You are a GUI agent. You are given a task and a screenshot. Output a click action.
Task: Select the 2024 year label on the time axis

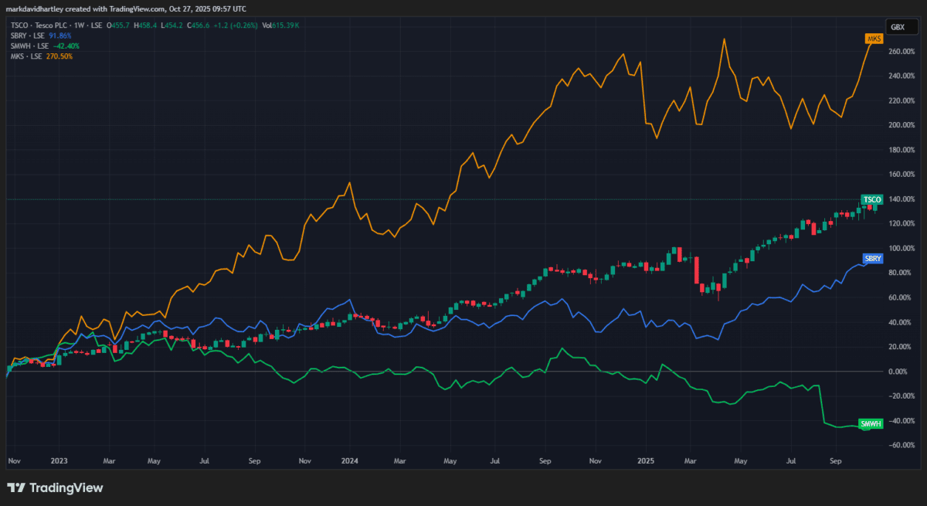click(x=348, y=460)
